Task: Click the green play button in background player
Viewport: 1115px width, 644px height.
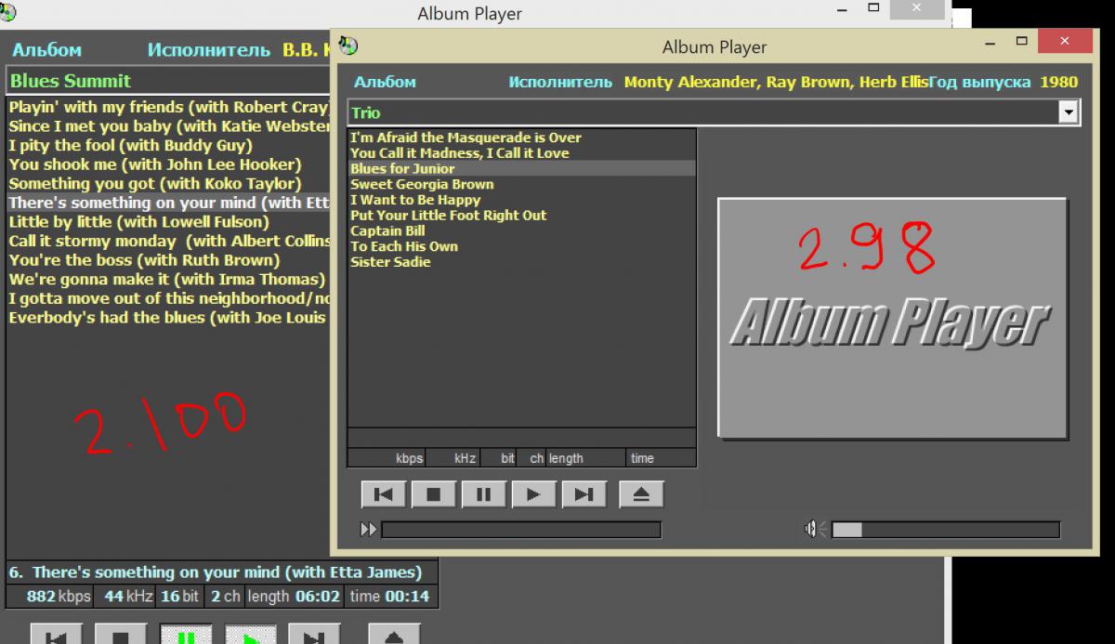Action: pyautogui.click(x=250, y=635)
